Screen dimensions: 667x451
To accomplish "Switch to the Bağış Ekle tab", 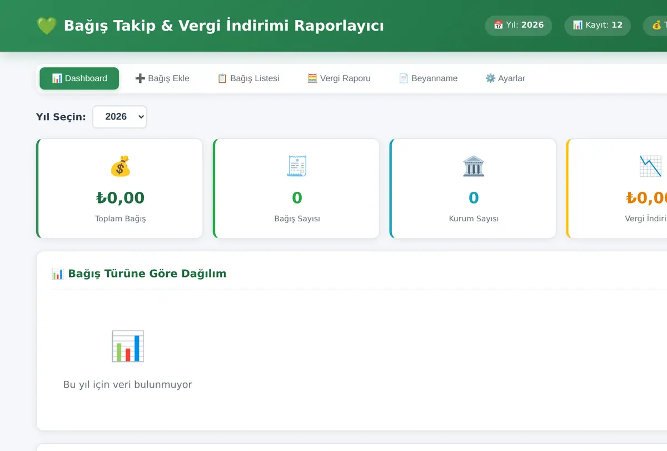I will coord(162,78).
